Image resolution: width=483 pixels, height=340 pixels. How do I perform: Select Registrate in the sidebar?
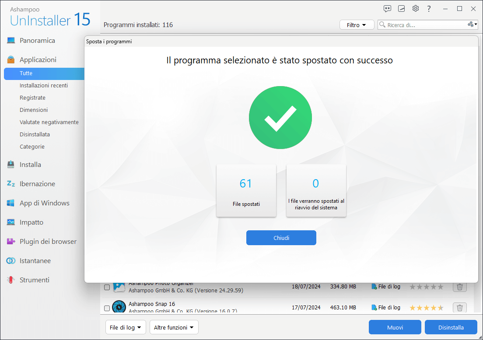pos(33,97)
